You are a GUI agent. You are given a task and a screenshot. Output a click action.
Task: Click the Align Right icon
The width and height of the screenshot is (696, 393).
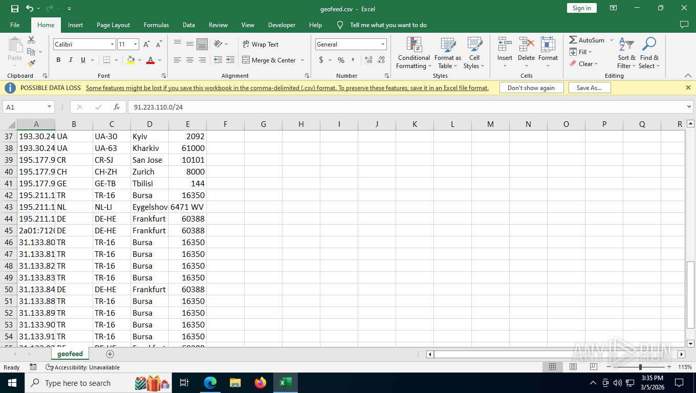202,60
